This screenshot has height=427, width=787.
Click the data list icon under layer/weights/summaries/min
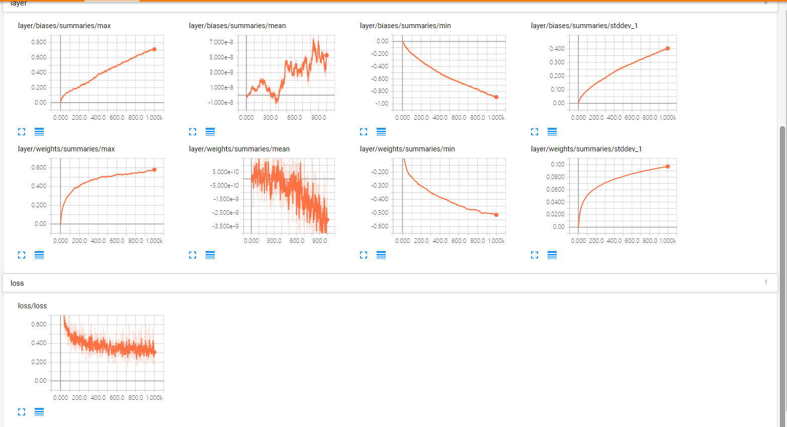point(381,255)
